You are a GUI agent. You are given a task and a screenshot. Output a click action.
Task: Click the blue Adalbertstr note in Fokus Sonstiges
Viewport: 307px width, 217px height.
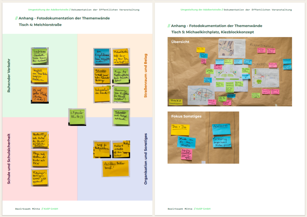click(x=221, y=129)
